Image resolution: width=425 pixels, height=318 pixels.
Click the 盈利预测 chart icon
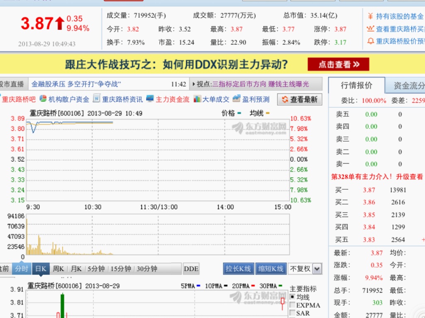[237, 99]
